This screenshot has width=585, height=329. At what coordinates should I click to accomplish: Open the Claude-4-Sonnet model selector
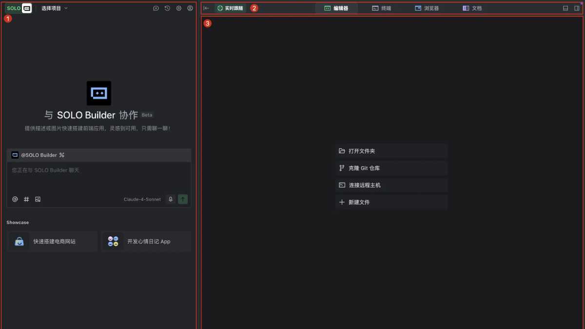(x=142, y=199)
